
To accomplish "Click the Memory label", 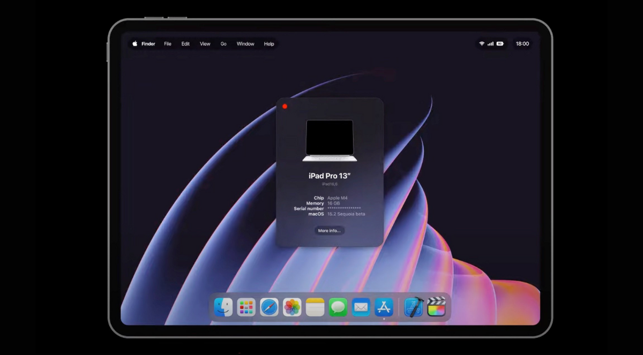I will [315, 203].
